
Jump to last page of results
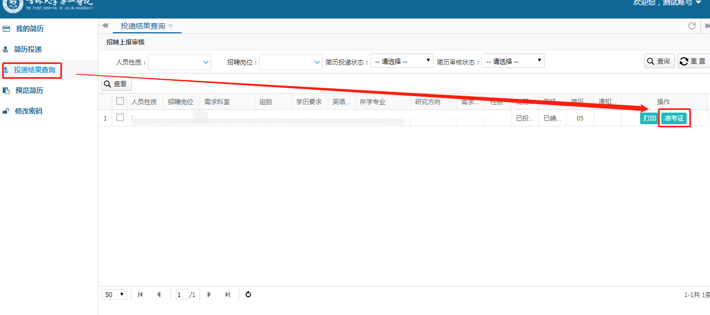pos(228,294)
